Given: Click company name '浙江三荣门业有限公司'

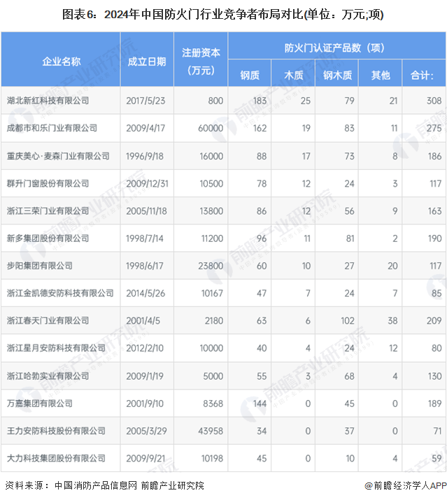Looking at the screenshot, I should click(x=48, y=211).
